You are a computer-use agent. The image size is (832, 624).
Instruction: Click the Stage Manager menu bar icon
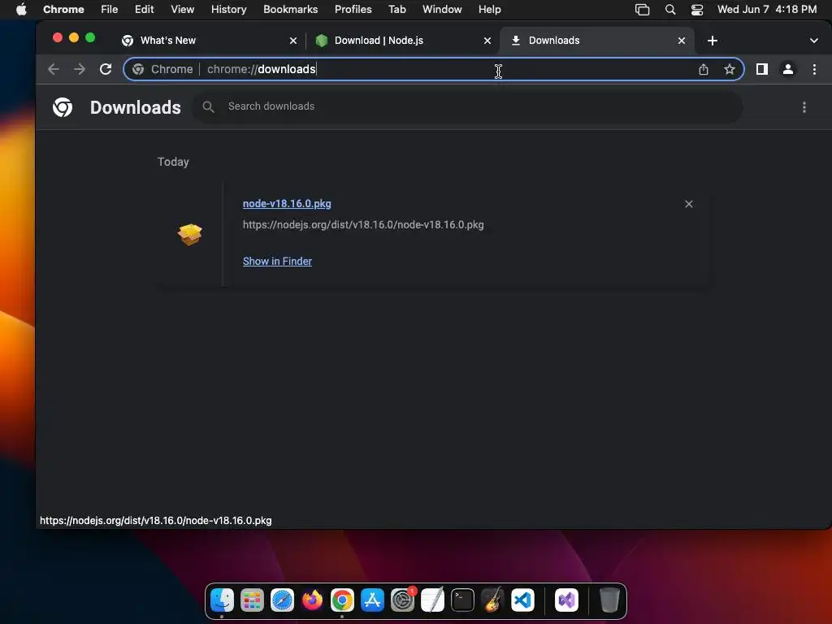click(642, 10)
